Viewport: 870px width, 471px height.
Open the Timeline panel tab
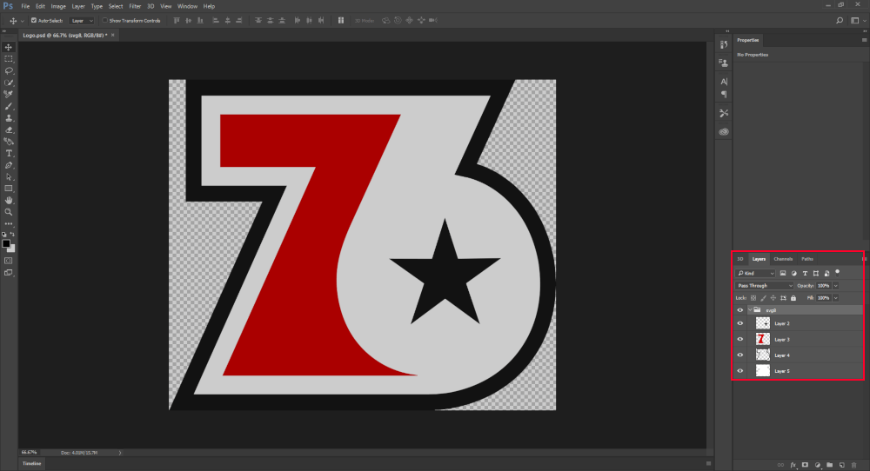pos(31,463)
